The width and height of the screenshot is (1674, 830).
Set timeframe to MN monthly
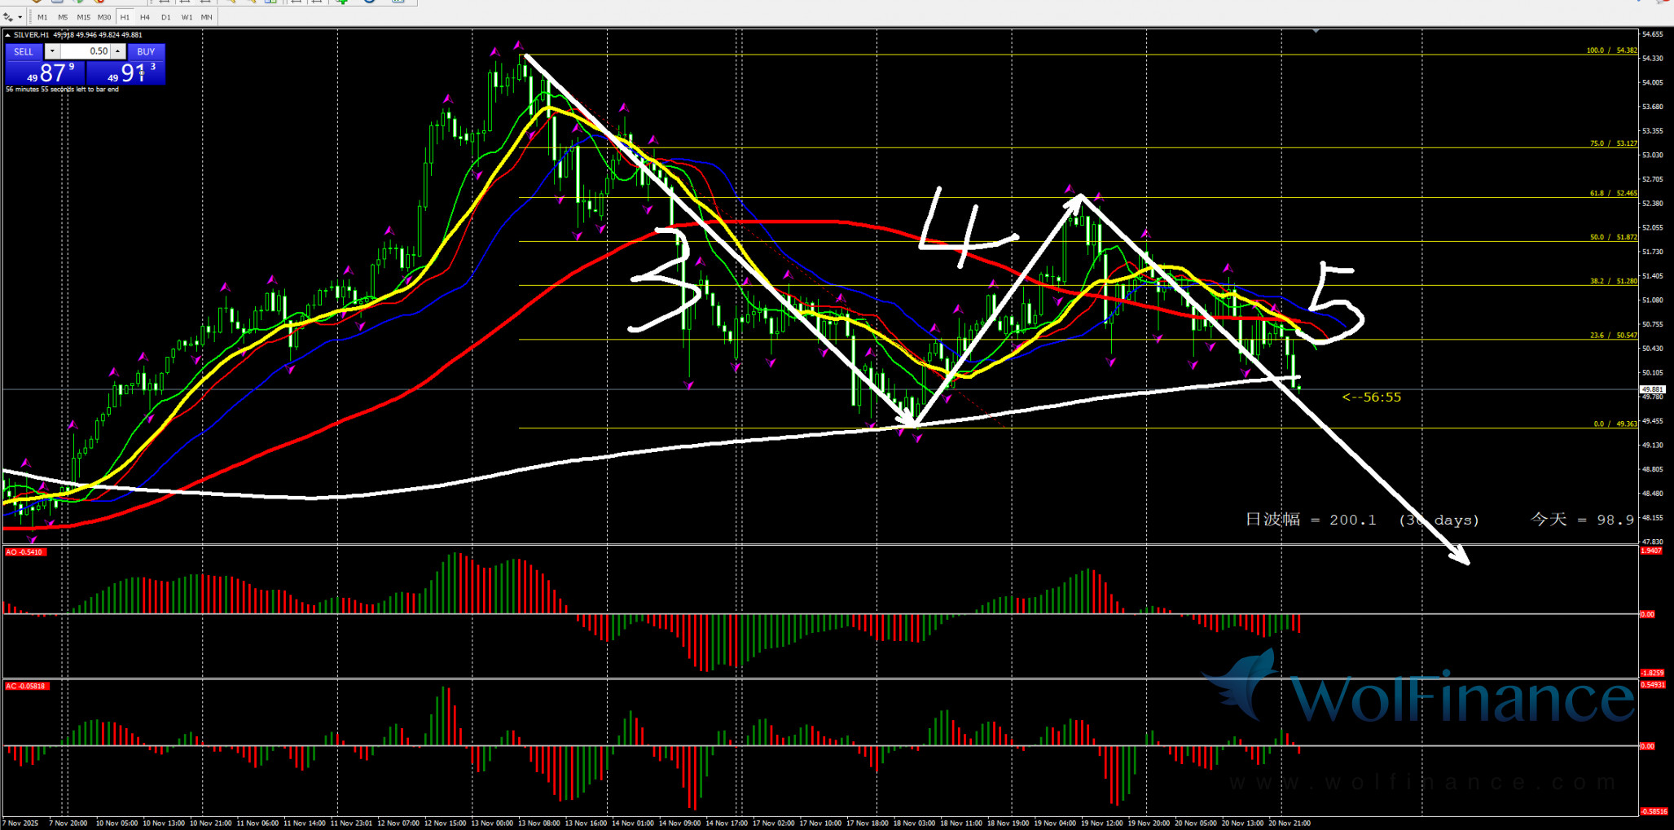pyautogui.click(x=207, y=17)
